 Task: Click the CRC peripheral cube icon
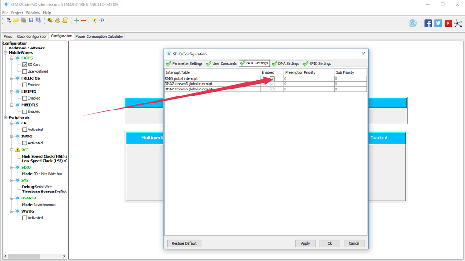click(x=18, y=123)
